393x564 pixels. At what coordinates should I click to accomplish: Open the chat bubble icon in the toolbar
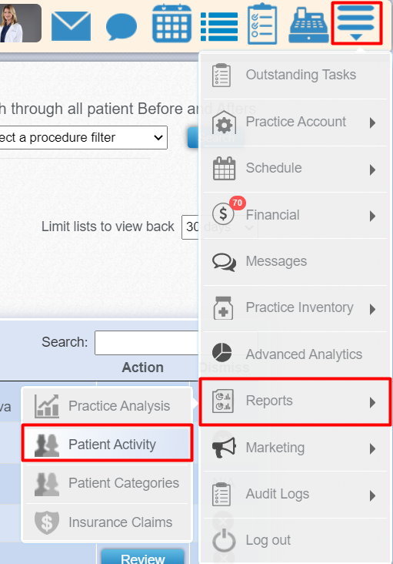pos(122,27)
